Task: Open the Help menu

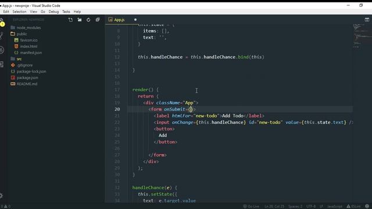Action: pyautogui.click(x=77, y=12)
